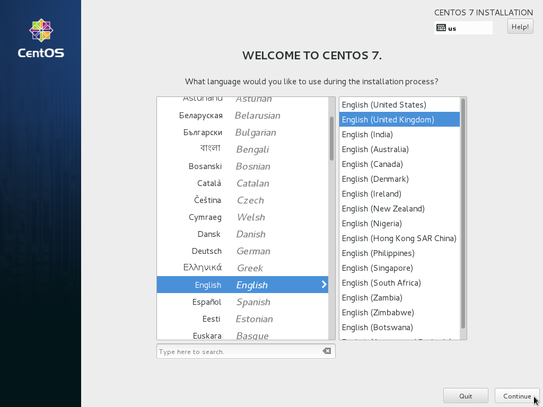
Task: Open the Help! button
Action: [x=520, y=26]
